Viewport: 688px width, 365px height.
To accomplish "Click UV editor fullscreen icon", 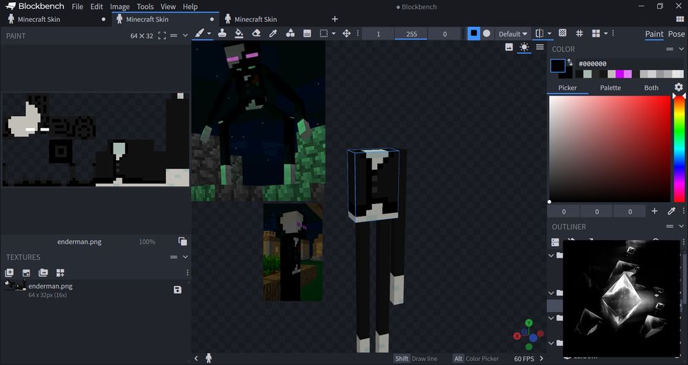I will coord(162,36).
